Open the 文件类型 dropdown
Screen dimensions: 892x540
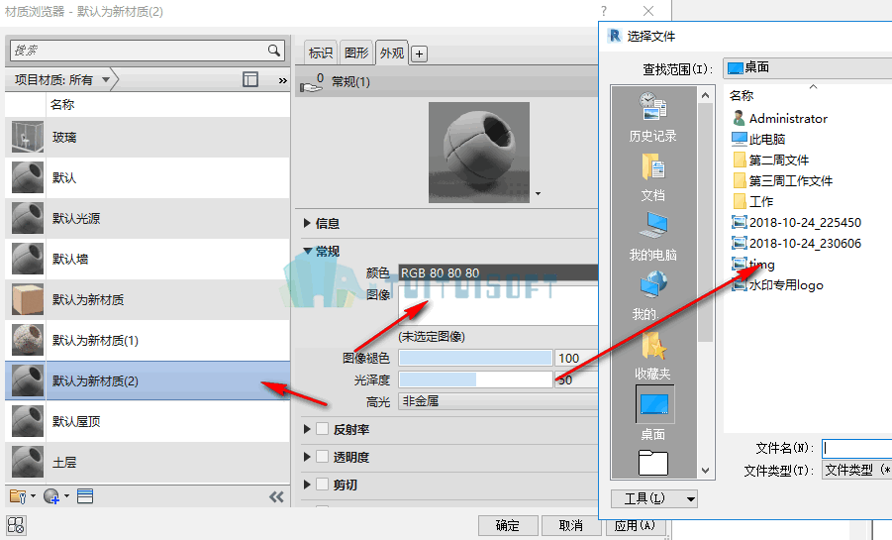856,470
